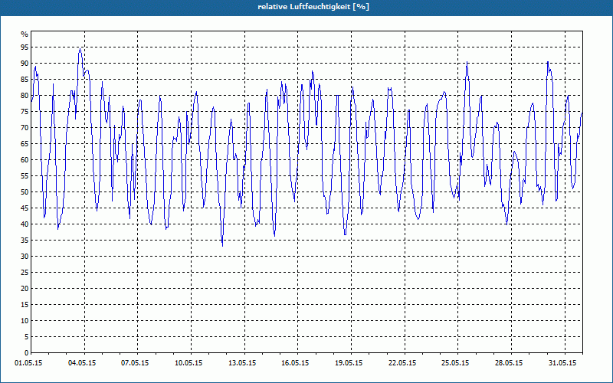Click the y-axis label '45'

tap(25, 208)
